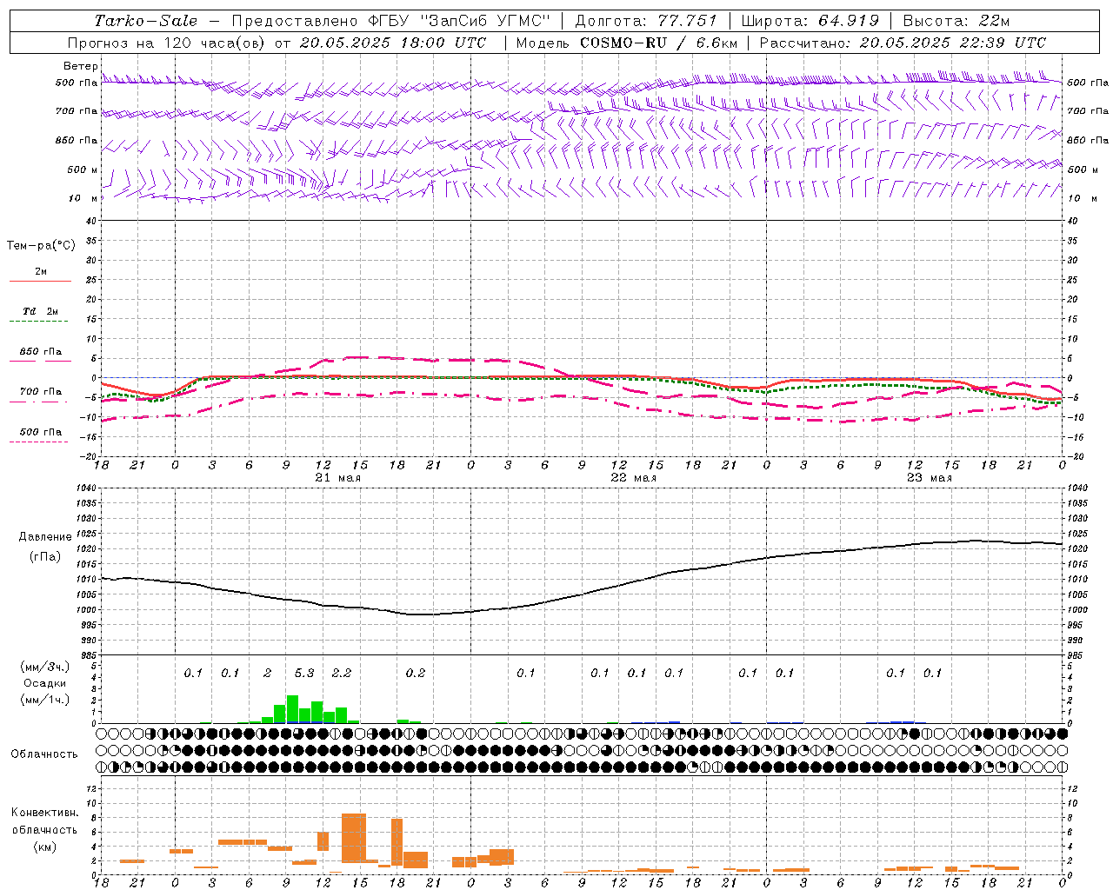The width and height of the screenshot is (1113, 890).
Task: Click the Осадки precipitation label
Action: point(44,683)
